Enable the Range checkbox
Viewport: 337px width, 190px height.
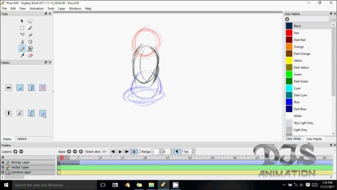click(x=139, y=151)
